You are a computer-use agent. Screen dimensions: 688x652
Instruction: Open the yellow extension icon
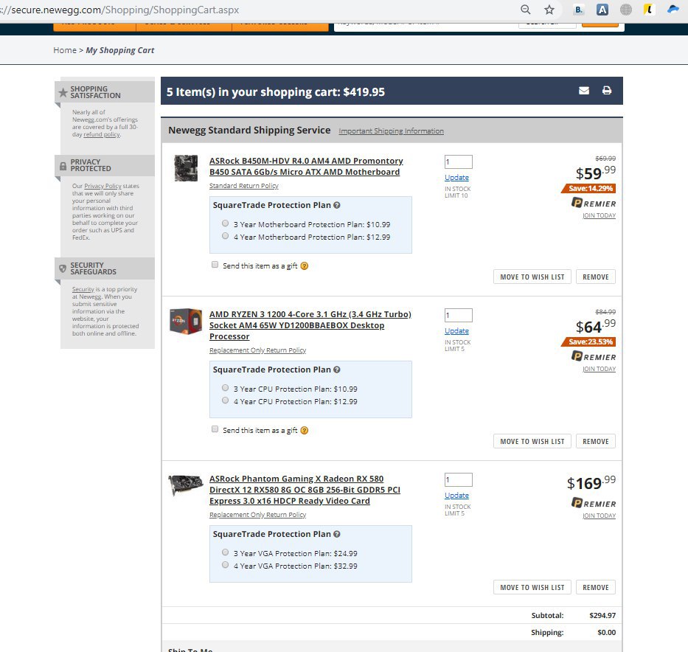[649, 9]
